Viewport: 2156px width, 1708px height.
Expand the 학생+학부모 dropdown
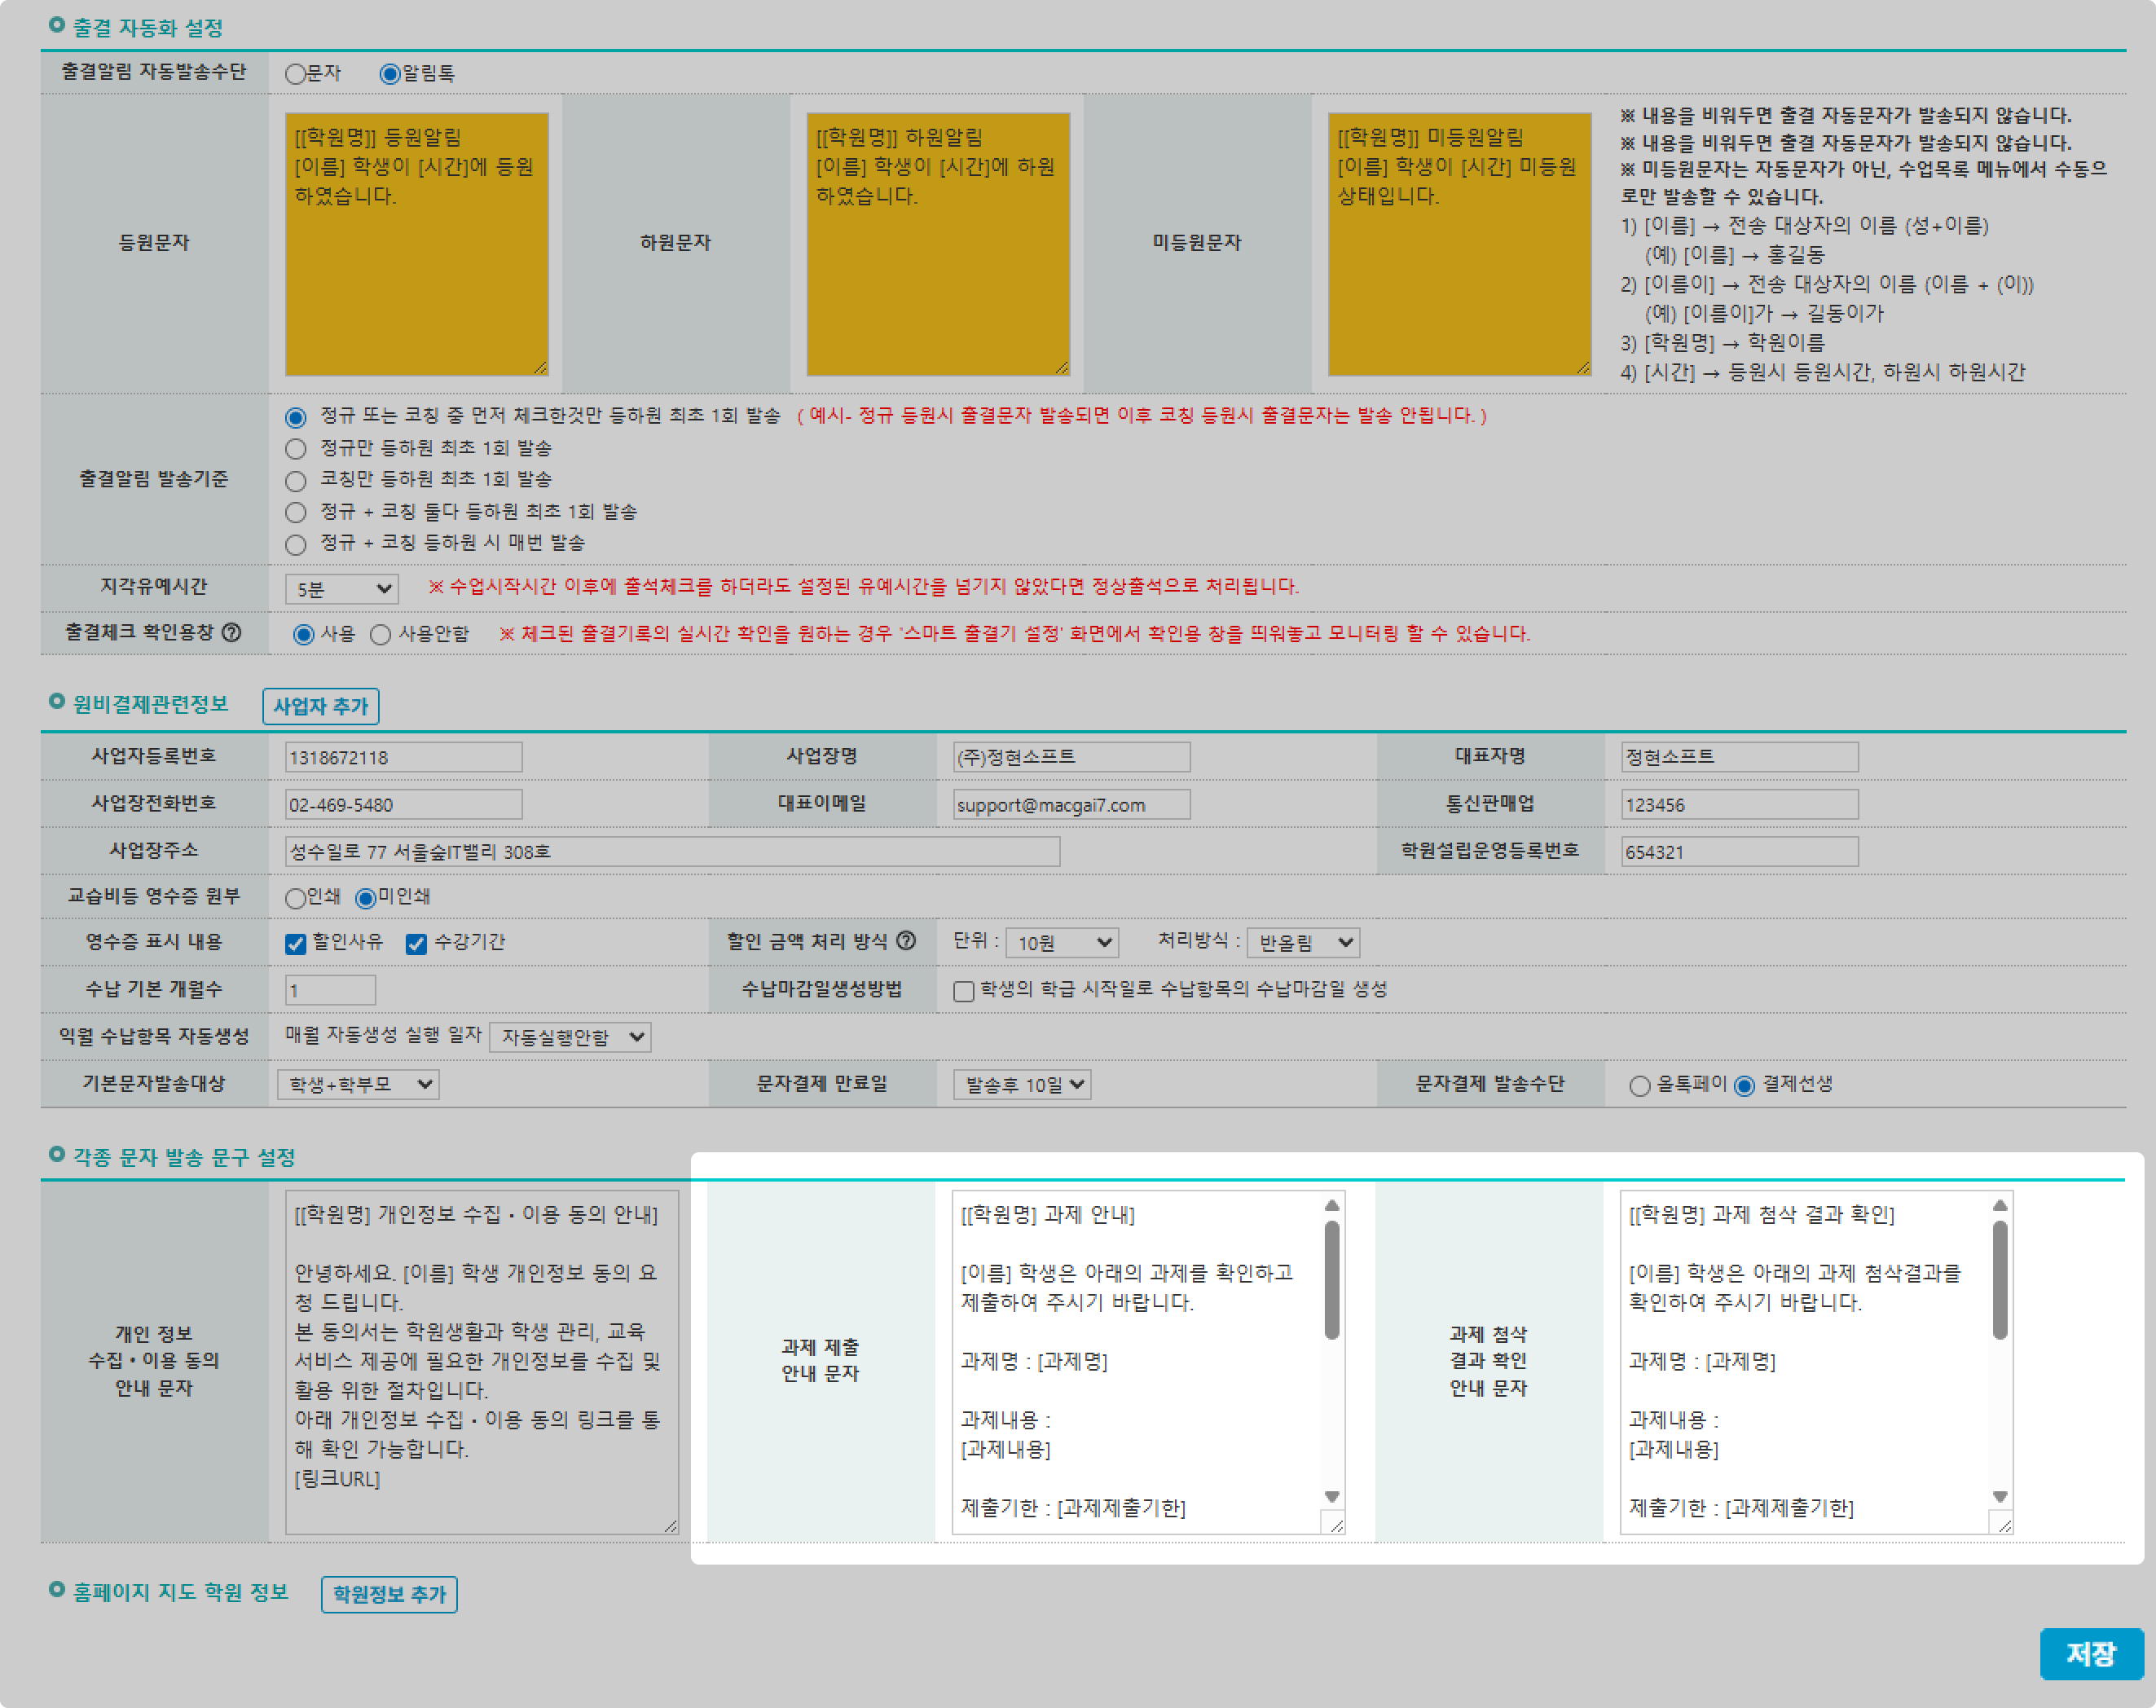pyautogui.click(x=358, y=1084)
